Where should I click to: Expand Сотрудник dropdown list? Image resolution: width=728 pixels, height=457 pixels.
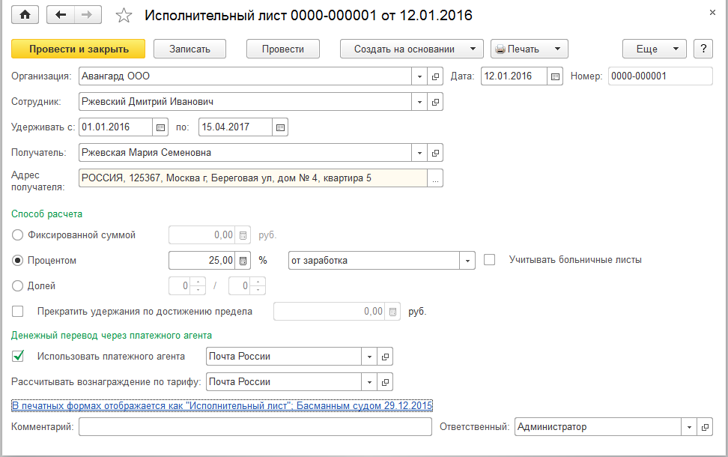419,102
